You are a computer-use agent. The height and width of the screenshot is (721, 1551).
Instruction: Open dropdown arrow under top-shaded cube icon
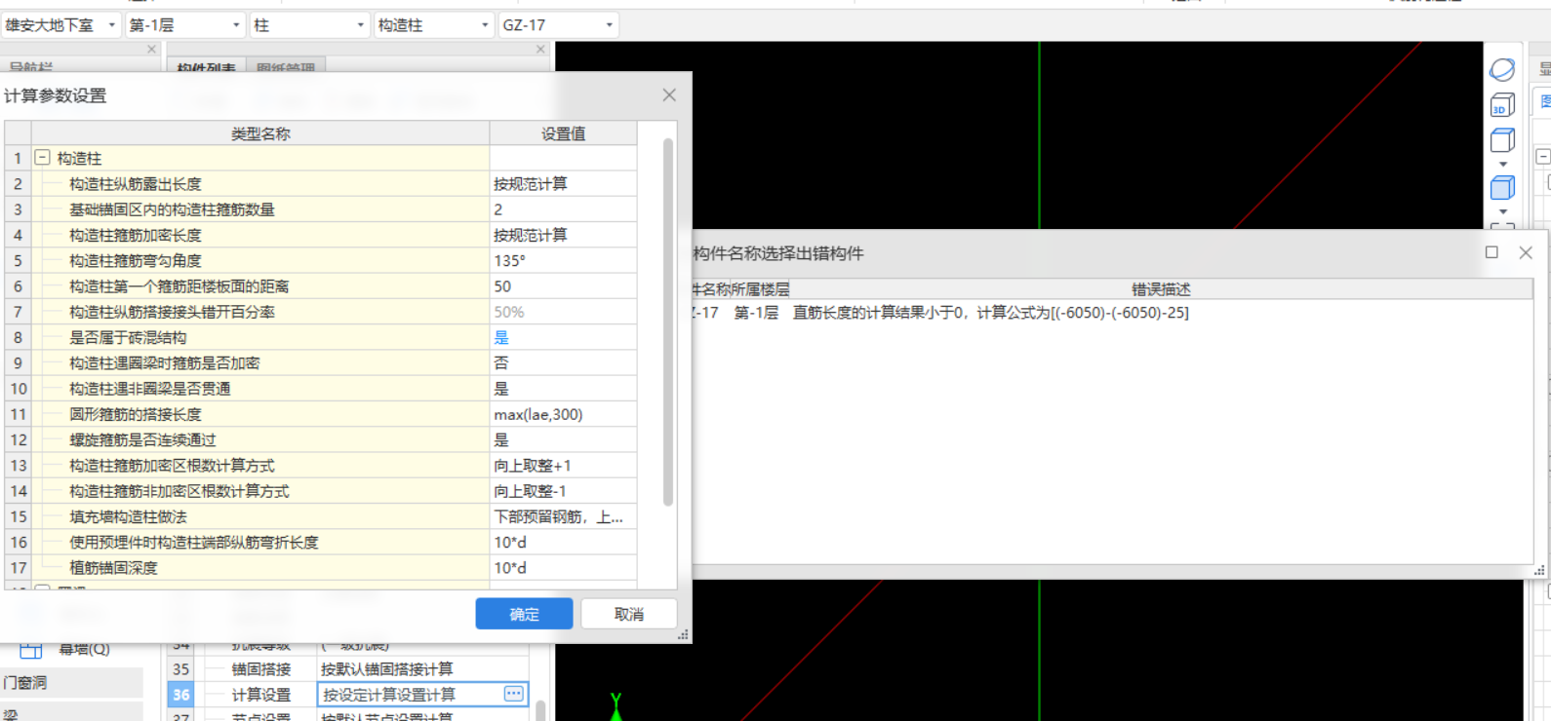(x=1503, y=164)
